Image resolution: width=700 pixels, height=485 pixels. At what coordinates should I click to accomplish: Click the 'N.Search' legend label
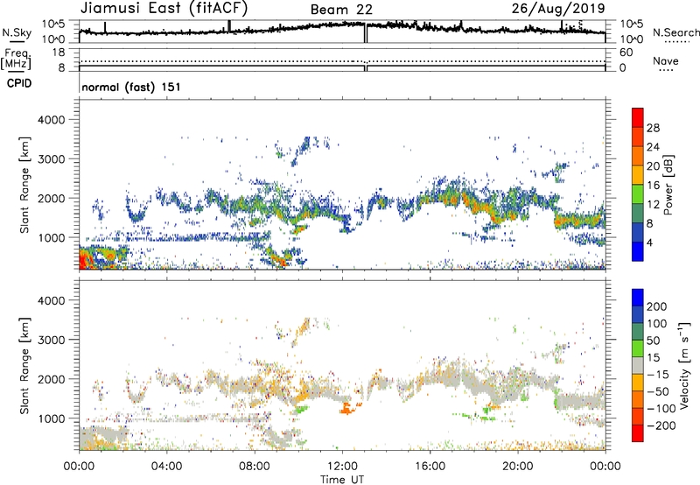tap(675, 32)
